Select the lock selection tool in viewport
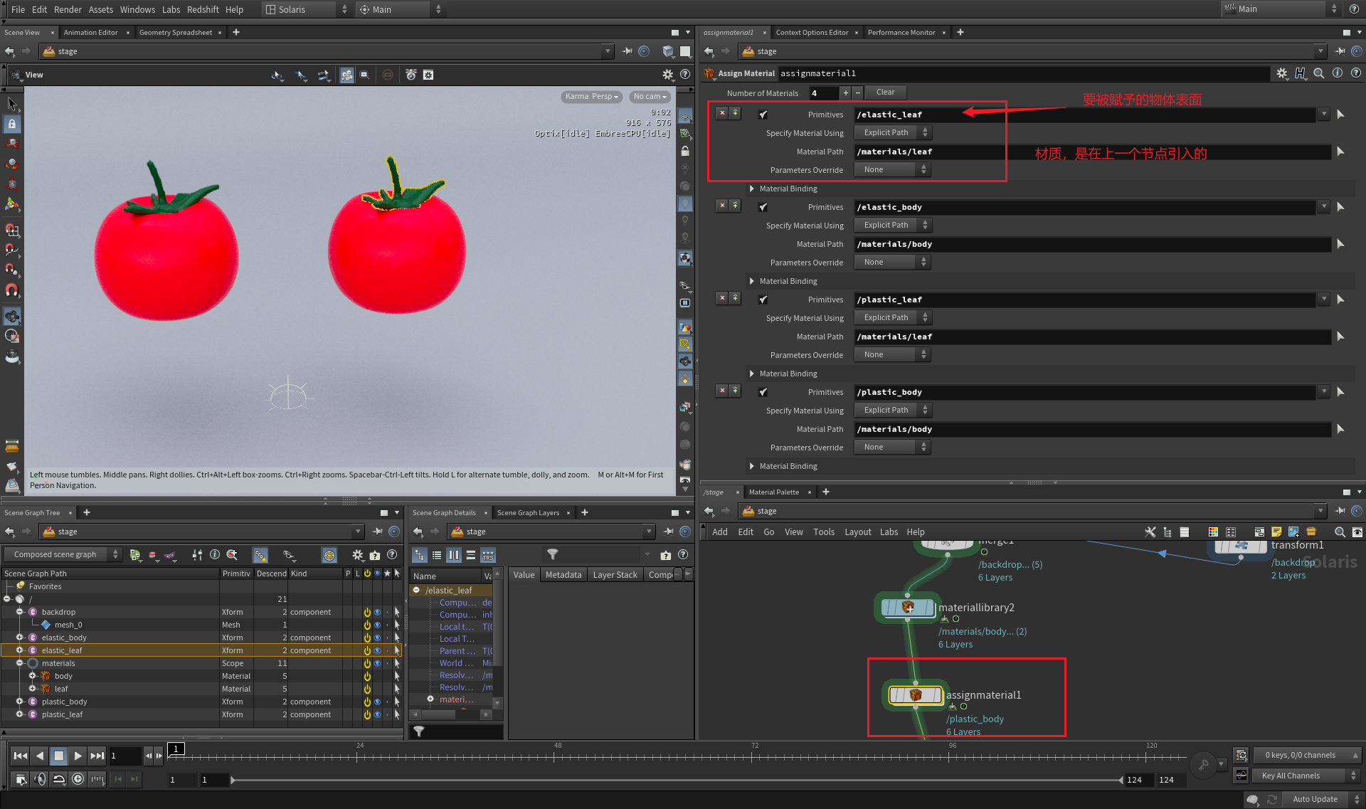The image size is (1366, 809). click(12, 124)
